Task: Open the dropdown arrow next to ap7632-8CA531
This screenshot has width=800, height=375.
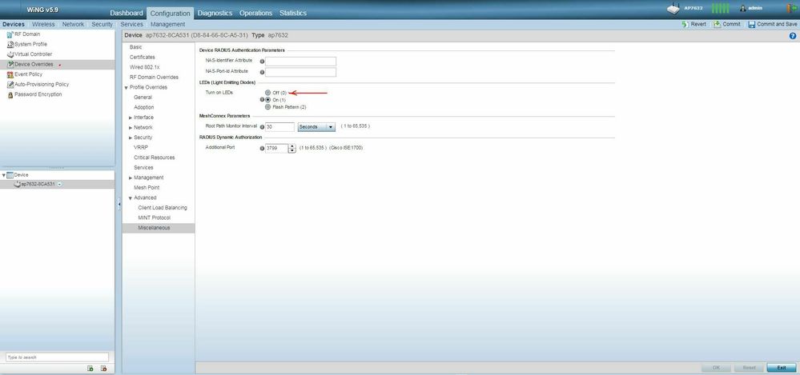Action: (x=60, y=184)
